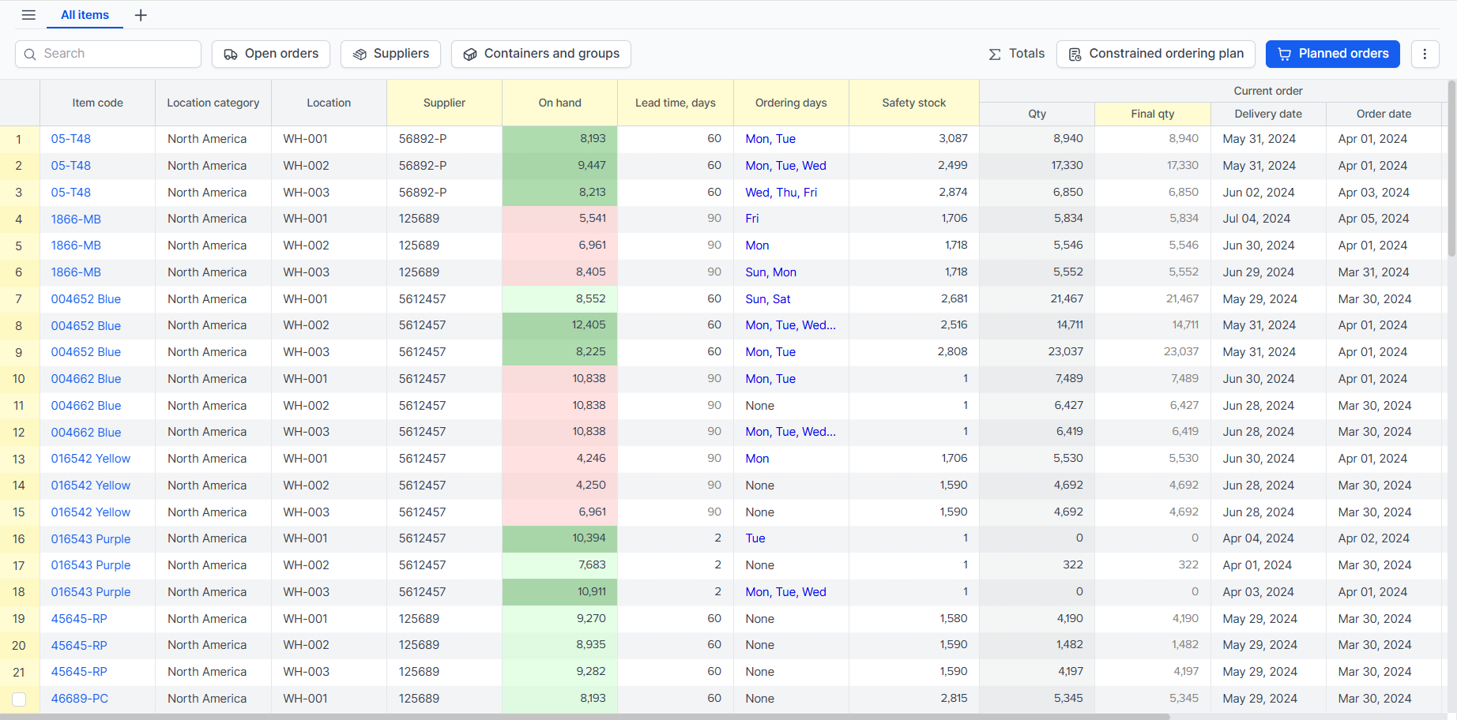Add a new tab with plus icon

pyautogui.click(x=141, y=15)
